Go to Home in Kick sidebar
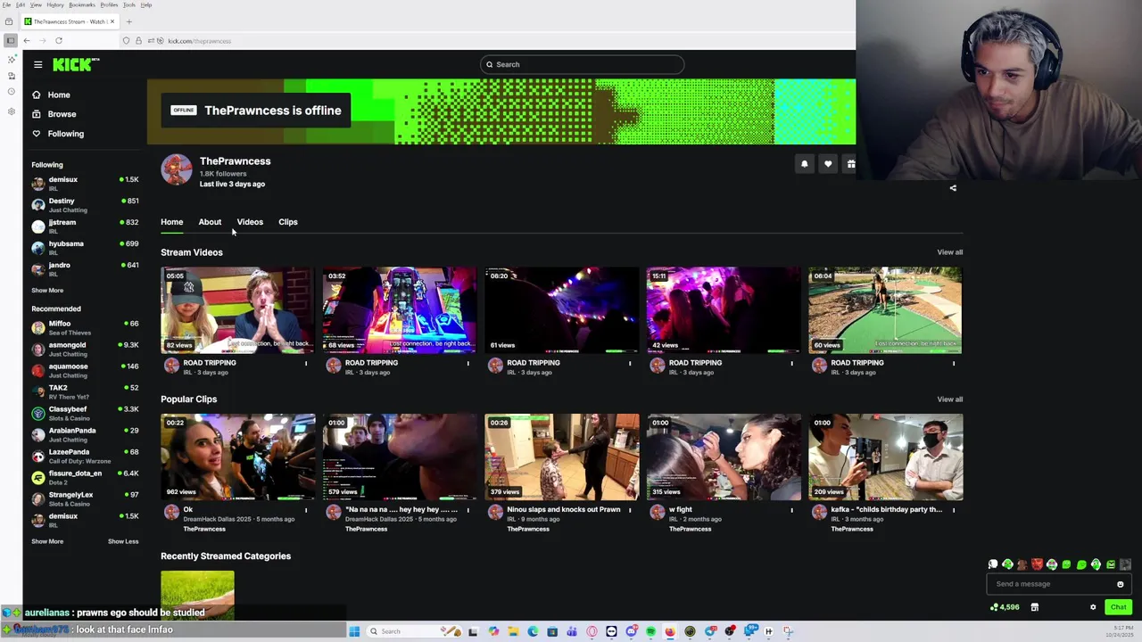1142x642 pixels. (59, 95)
